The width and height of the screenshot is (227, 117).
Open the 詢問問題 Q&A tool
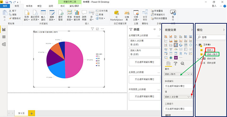[84, 15]
